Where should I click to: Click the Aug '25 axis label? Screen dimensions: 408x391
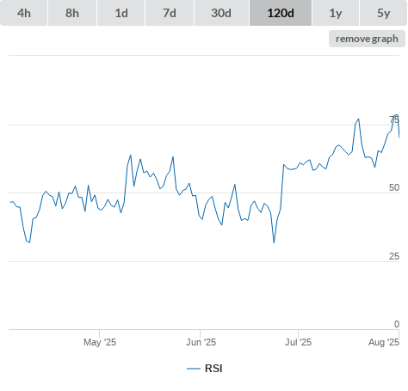[384, 342]
